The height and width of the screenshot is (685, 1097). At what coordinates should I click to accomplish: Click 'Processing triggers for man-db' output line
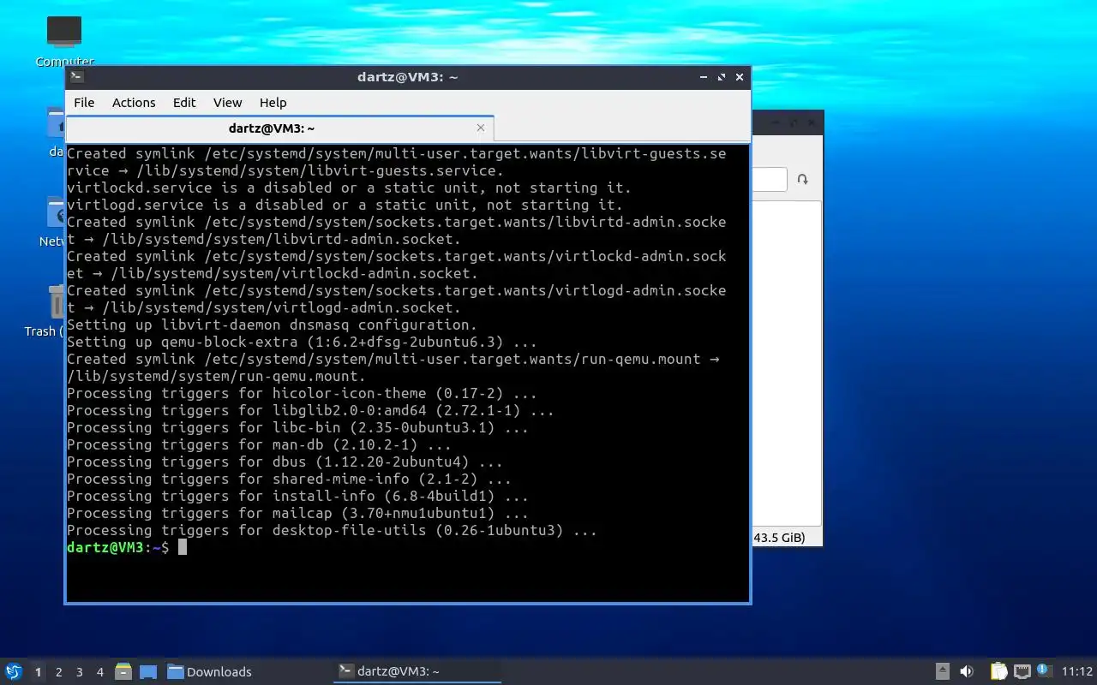pyautogui.click(x=259, y=444)
